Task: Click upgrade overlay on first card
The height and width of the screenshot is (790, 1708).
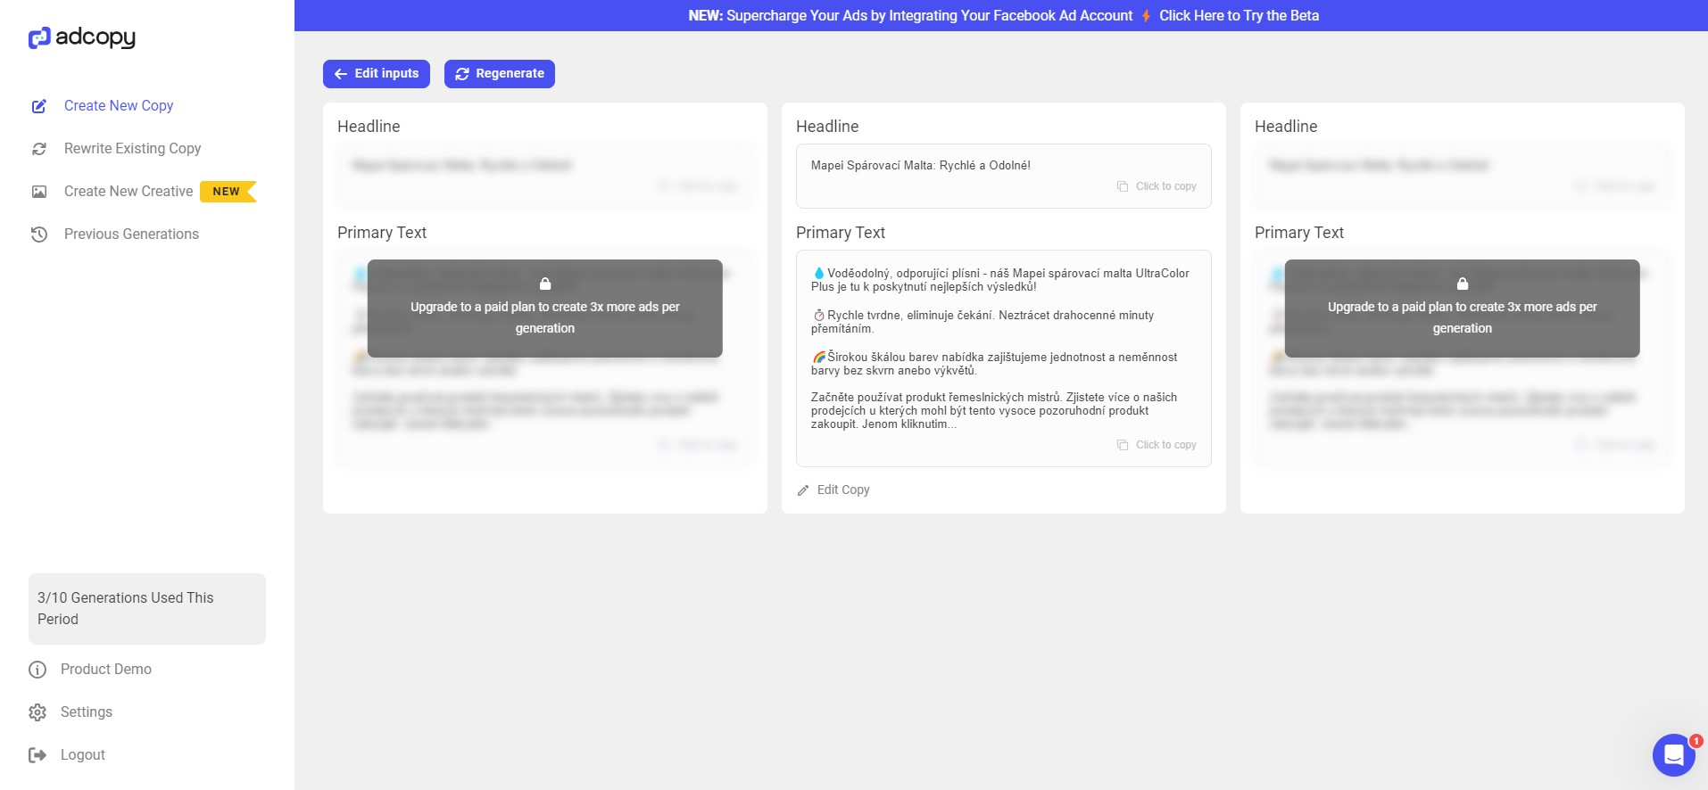Action: coord(545,309)
